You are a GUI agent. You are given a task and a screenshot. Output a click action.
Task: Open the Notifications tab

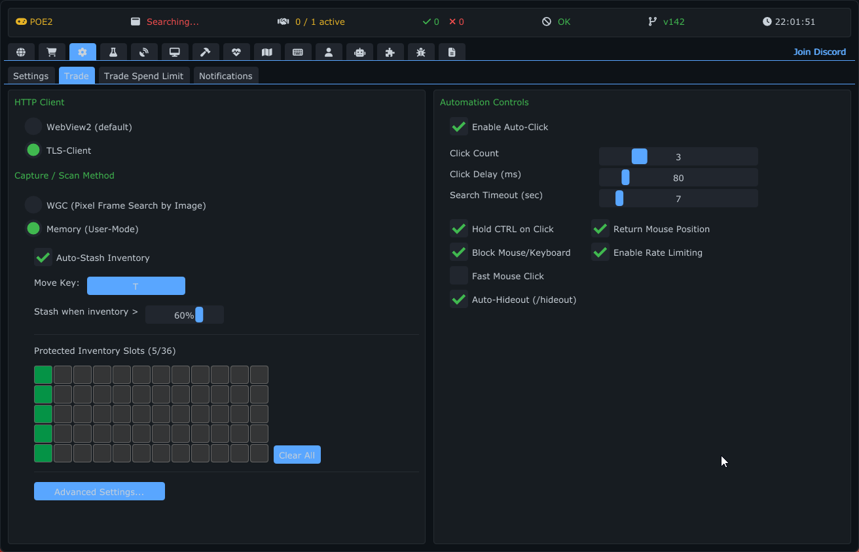pos(226,76)
